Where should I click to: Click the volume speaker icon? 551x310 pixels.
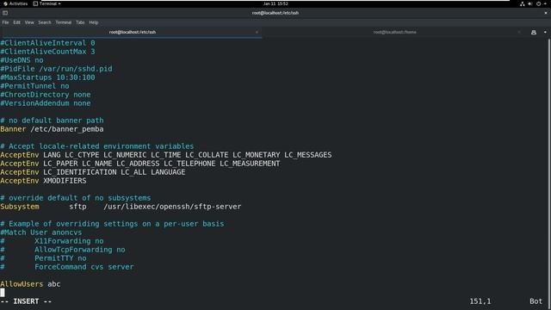coord(530,3)
